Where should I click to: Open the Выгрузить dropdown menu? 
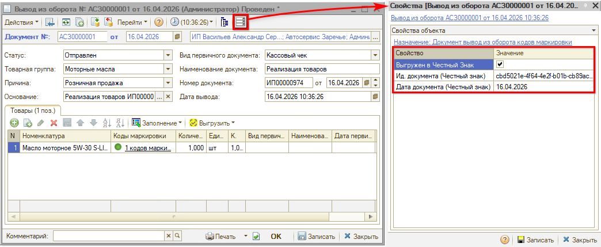214,123
